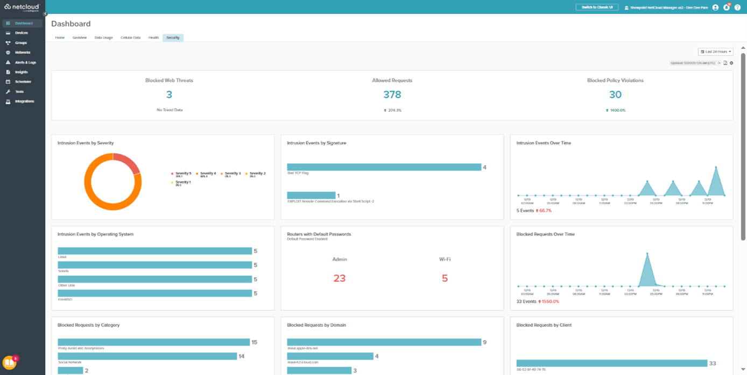
Task: Open the help question mark icon
Action: click(x=738, y=8)
